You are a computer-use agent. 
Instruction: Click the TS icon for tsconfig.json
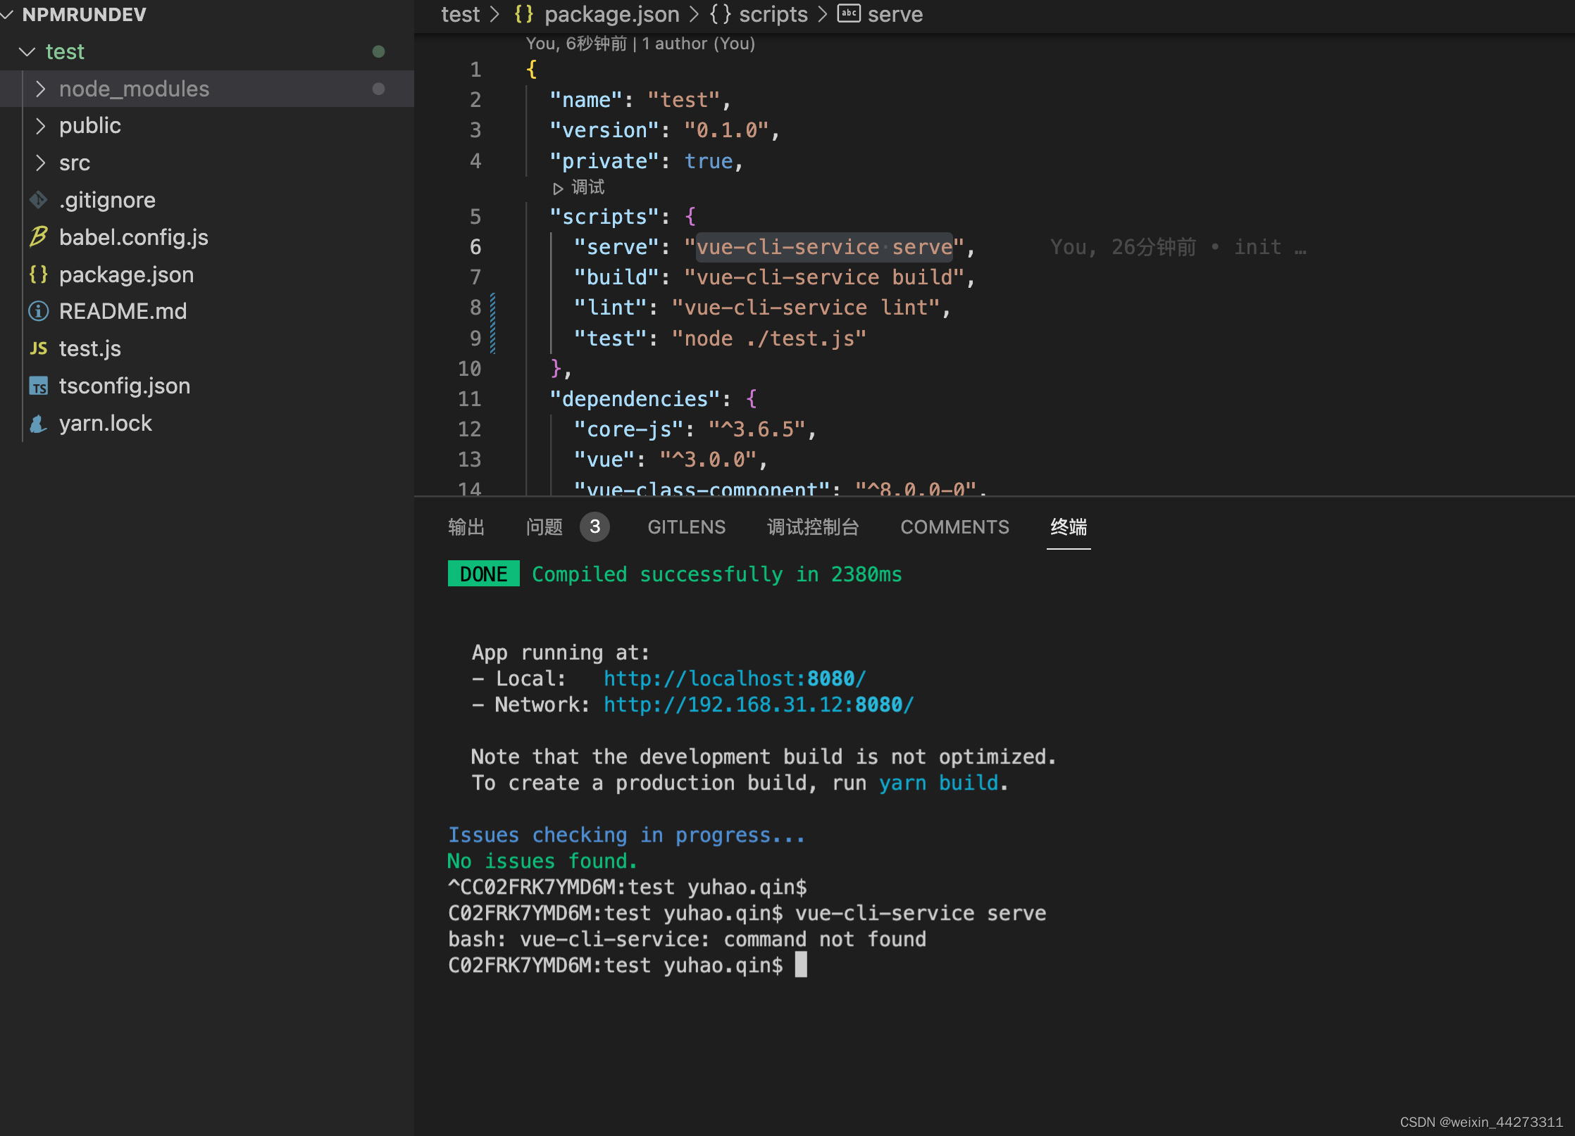(x=39, y=386)
